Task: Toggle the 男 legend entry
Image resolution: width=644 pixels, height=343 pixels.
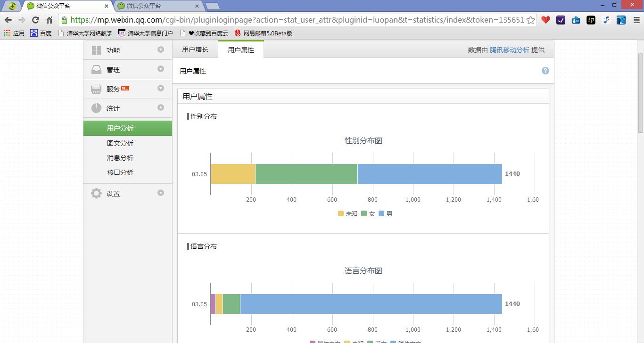Action: point(385,213)
